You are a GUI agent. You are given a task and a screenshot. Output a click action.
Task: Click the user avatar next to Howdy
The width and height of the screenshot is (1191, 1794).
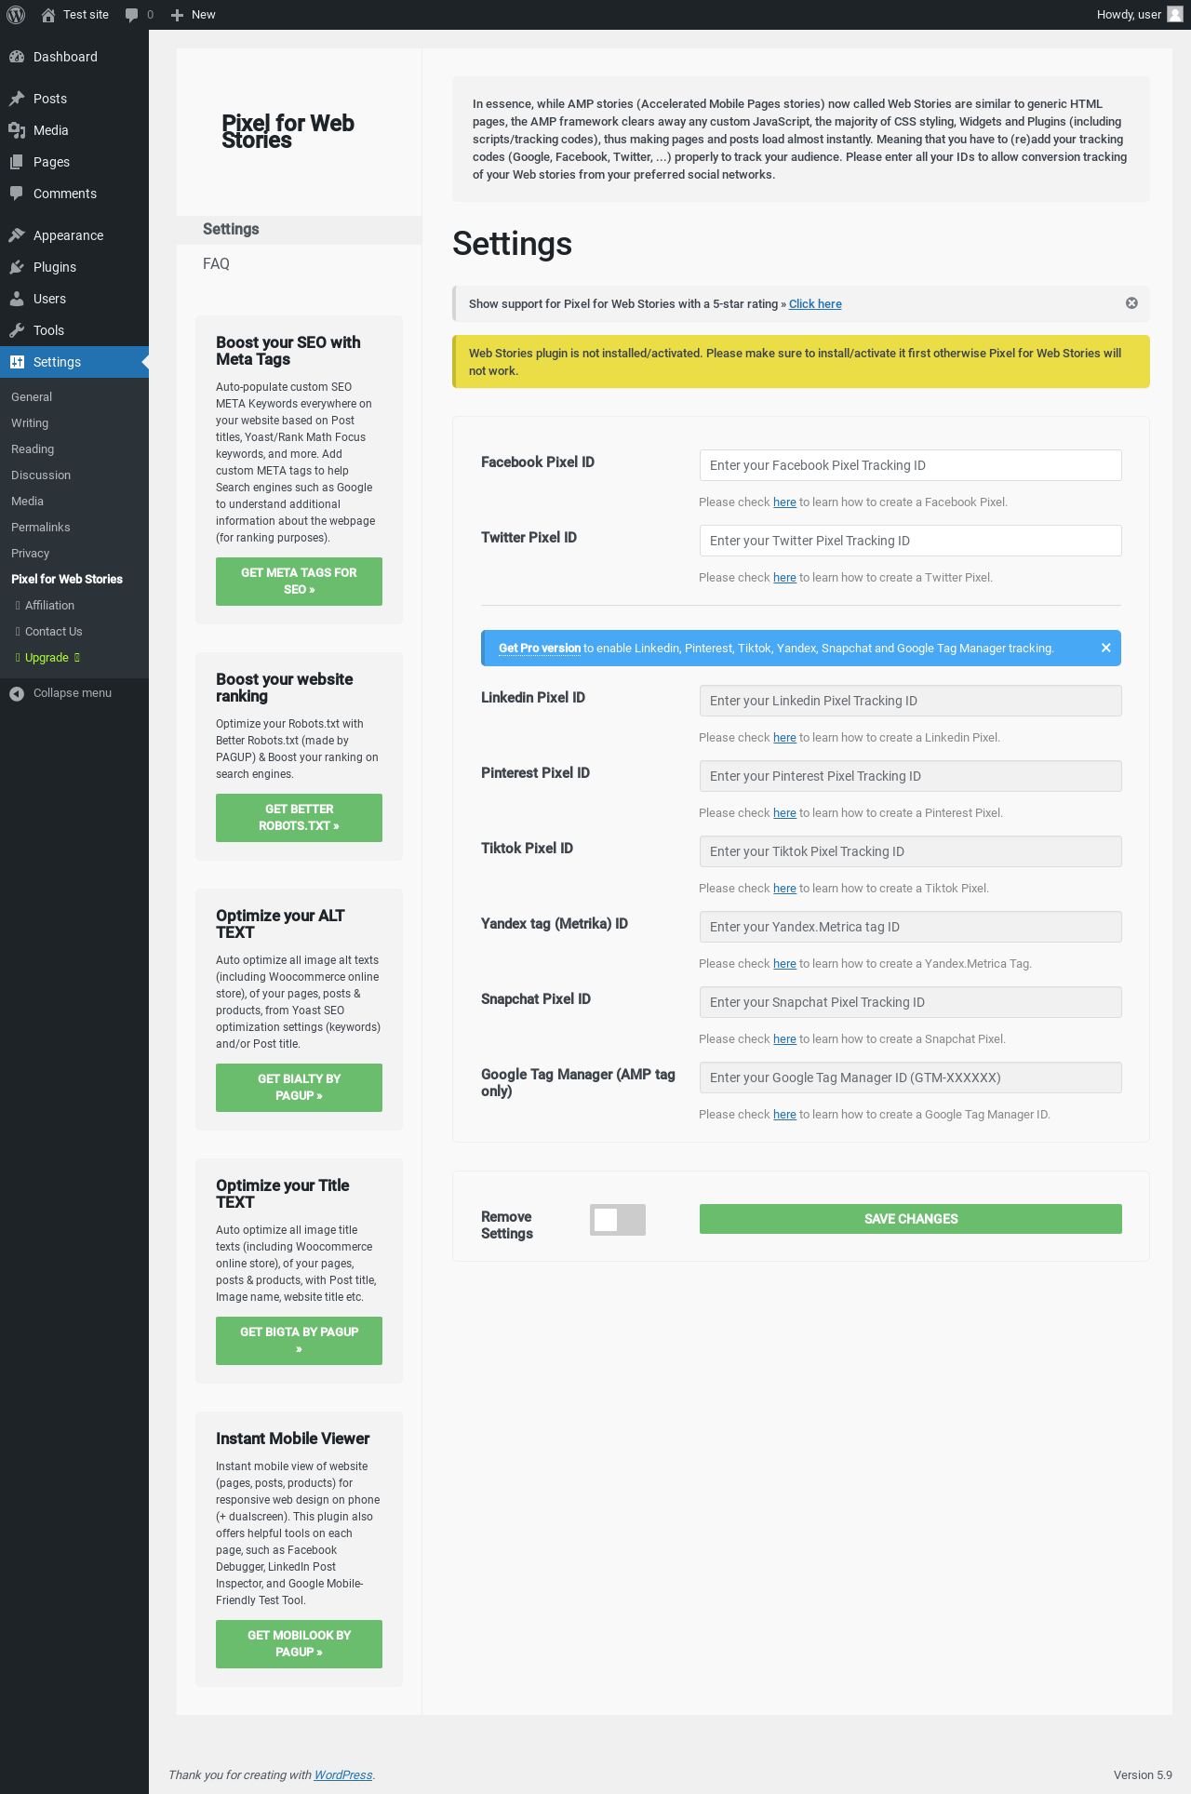(x=1175, y=15)
